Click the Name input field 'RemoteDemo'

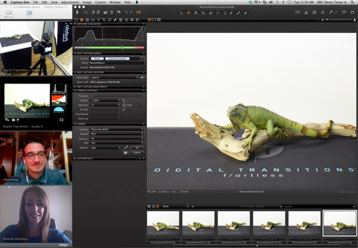(117, 63)
